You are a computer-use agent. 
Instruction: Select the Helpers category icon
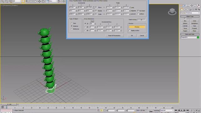[193, 9]
